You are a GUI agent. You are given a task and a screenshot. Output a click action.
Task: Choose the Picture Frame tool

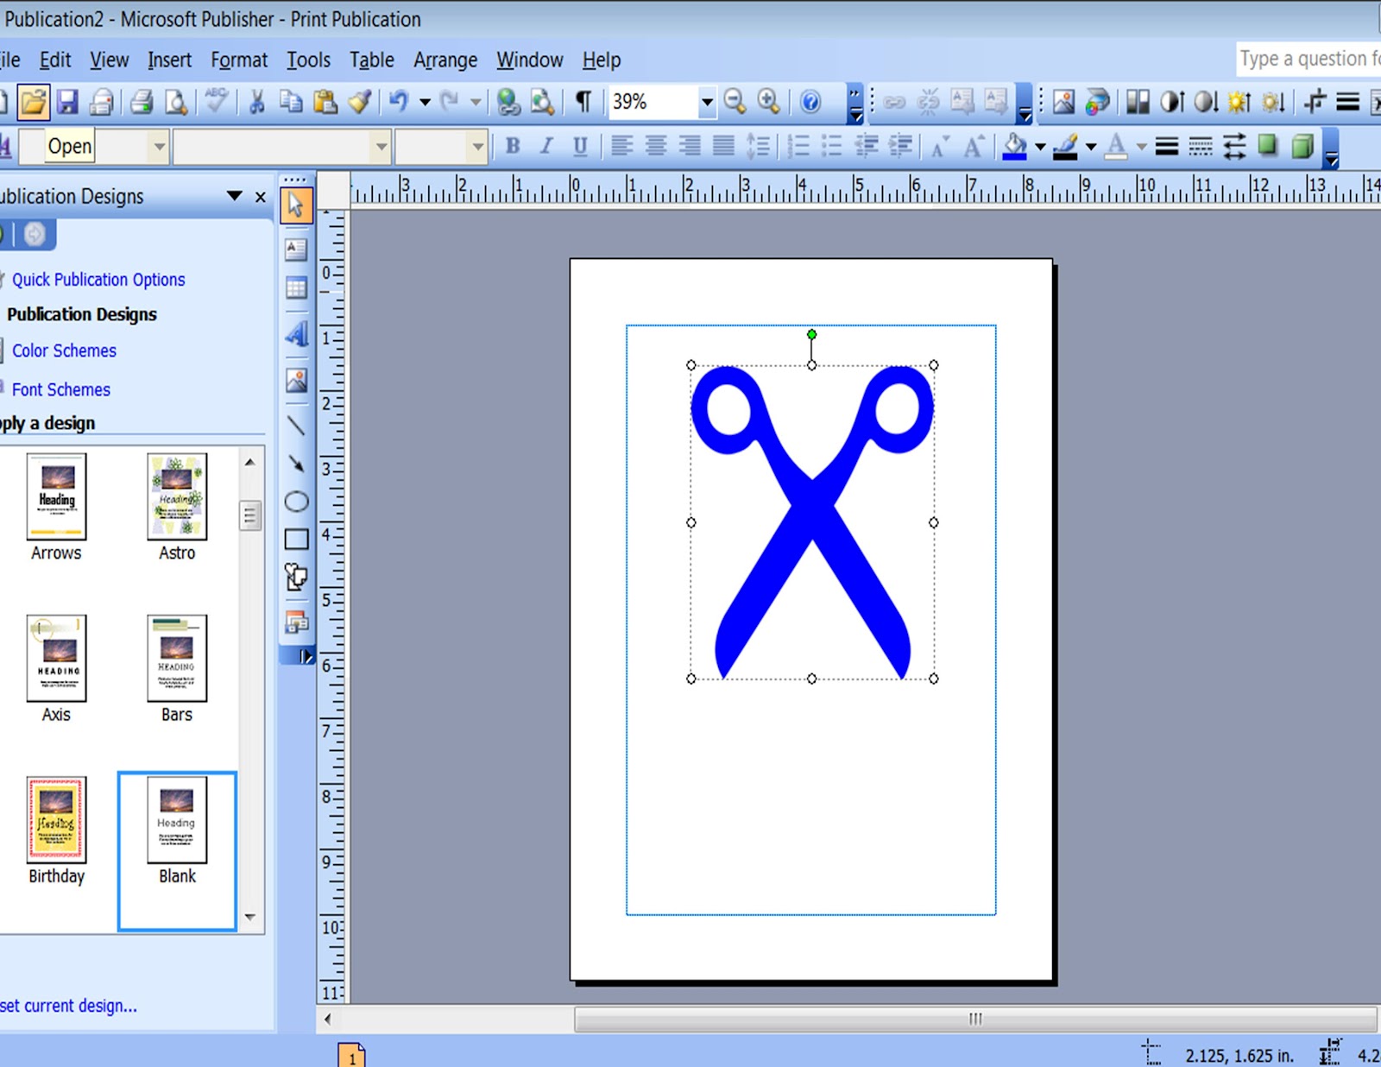pyautogui.click(x=296, y=380)
